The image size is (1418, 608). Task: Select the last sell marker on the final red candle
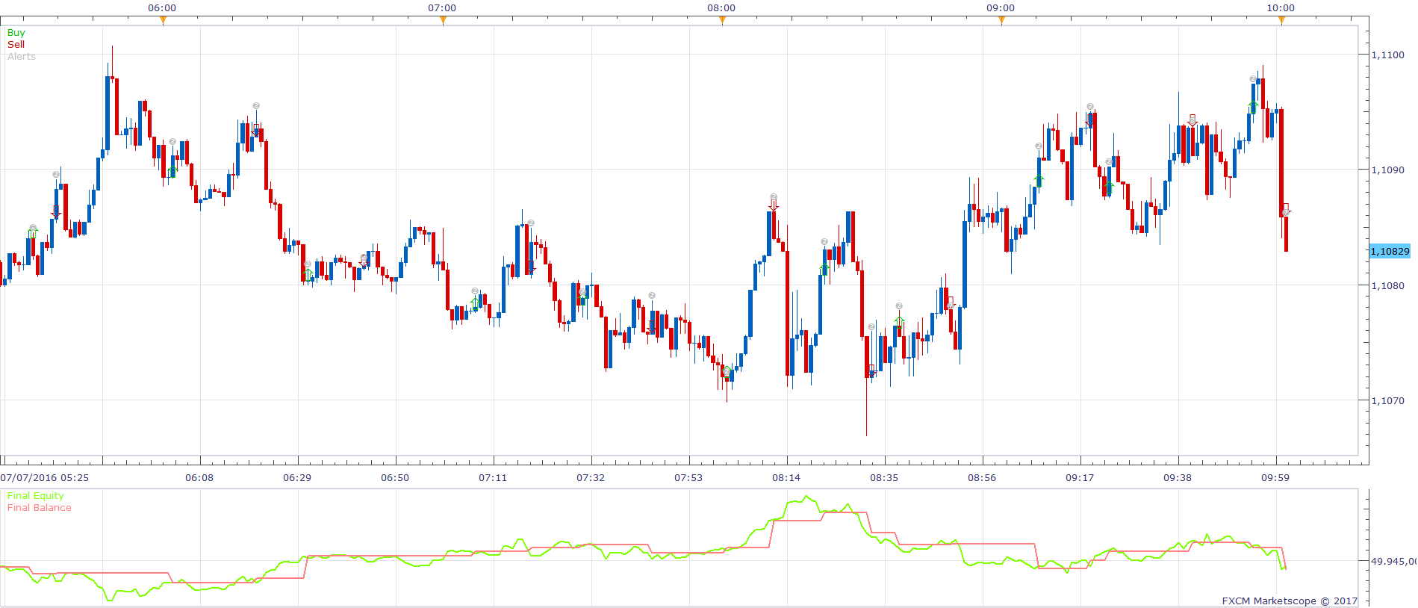pyautogui.click(x=1285, y=208)
